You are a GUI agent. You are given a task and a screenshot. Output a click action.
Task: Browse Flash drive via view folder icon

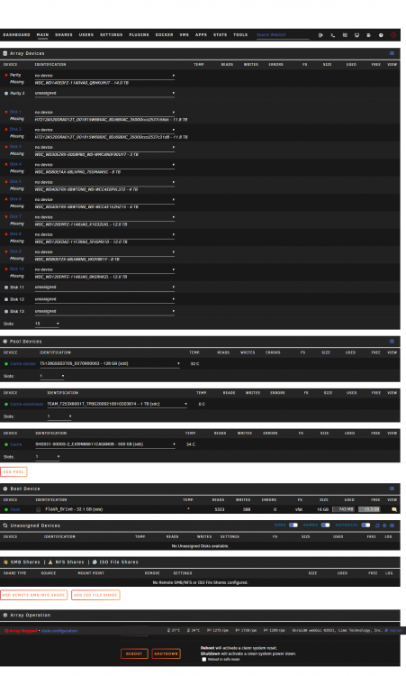(x=394, y=509)
